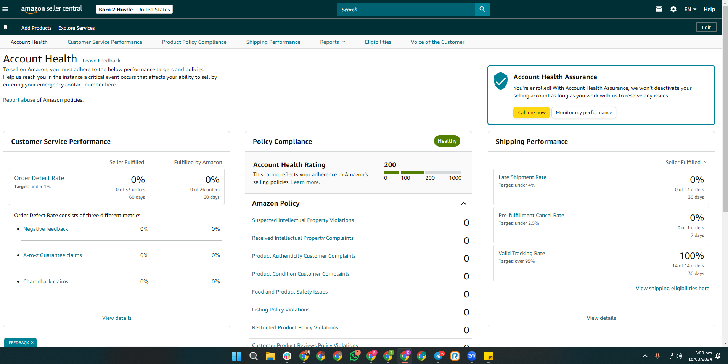Click the Report abuse link

(19, 100)
